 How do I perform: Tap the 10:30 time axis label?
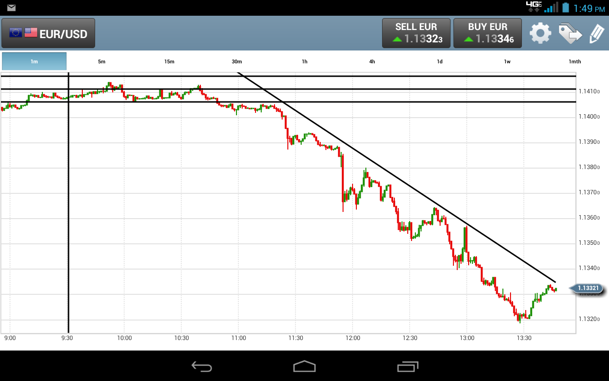click(x=181, y=338)
